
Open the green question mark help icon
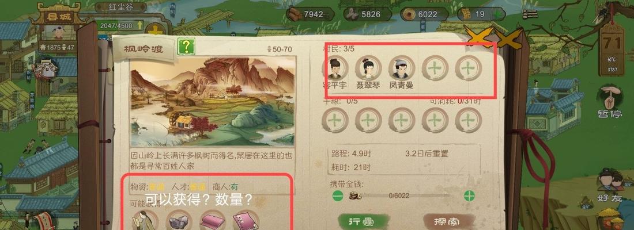pos(186,47)
